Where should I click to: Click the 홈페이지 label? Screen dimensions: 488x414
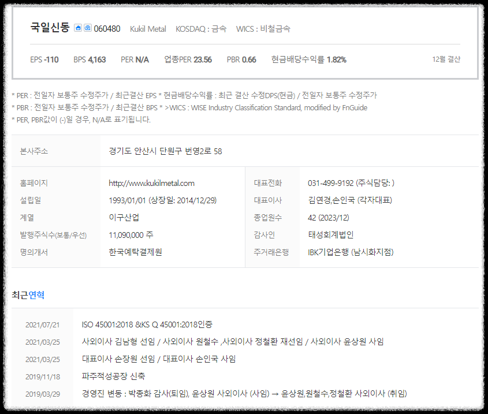pos(34,183)
